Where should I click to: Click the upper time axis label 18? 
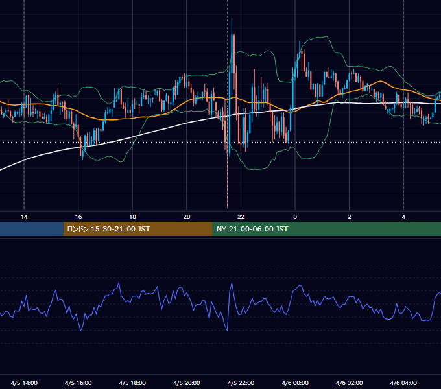point(132,217)
